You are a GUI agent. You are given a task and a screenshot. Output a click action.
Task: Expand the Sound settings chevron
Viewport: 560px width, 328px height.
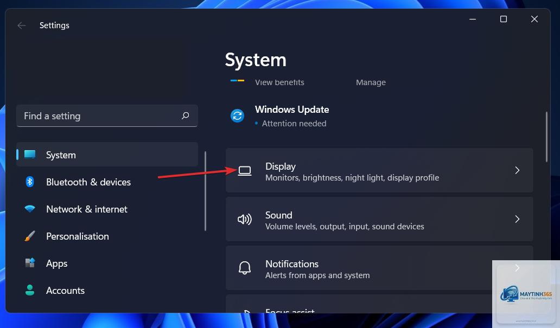pos(517,219)
